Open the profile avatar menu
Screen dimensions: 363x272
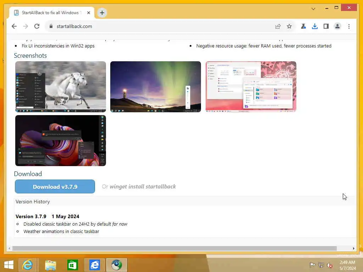(x=337, y=26)
